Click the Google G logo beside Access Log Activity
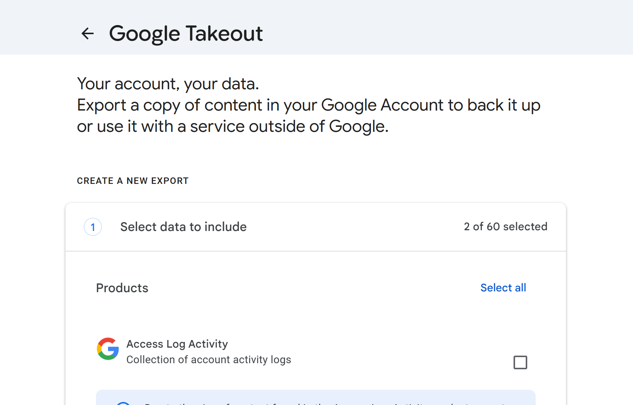 (x=108, y=349)
